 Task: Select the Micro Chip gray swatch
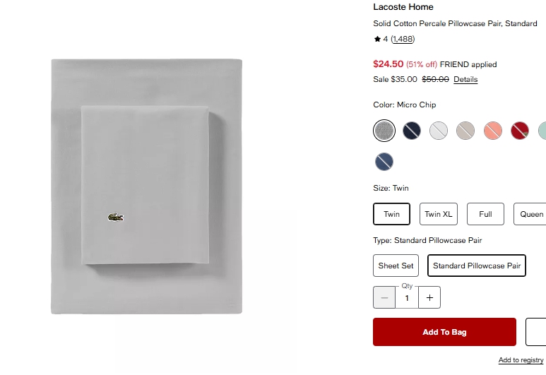point(384,131)
